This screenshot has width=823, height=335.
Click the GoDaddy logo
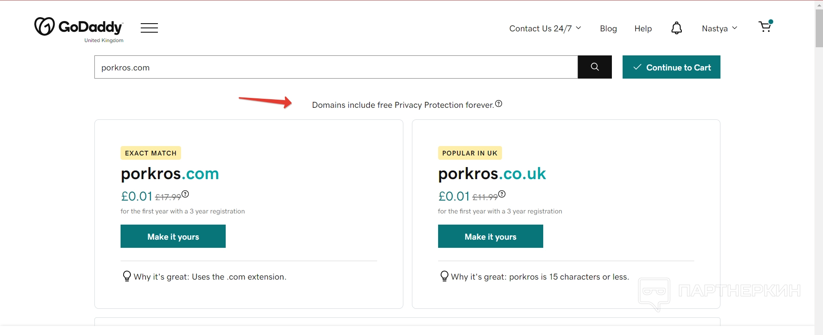tap(79, 27)
